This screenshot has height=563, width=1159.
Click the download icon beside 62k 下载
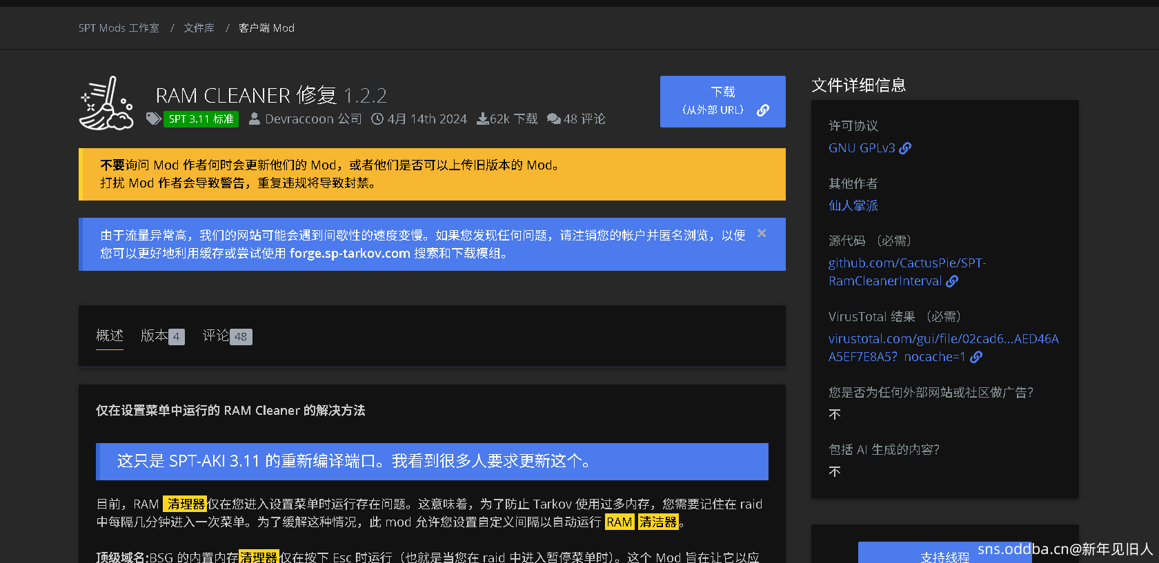coord(483,119)
